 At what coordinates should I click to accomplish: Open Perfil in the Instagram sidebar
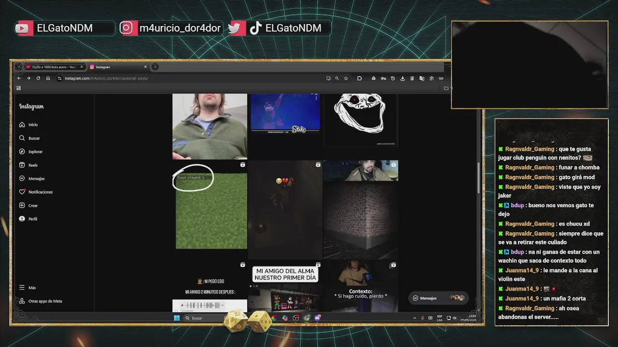click(x=28, y=219)
